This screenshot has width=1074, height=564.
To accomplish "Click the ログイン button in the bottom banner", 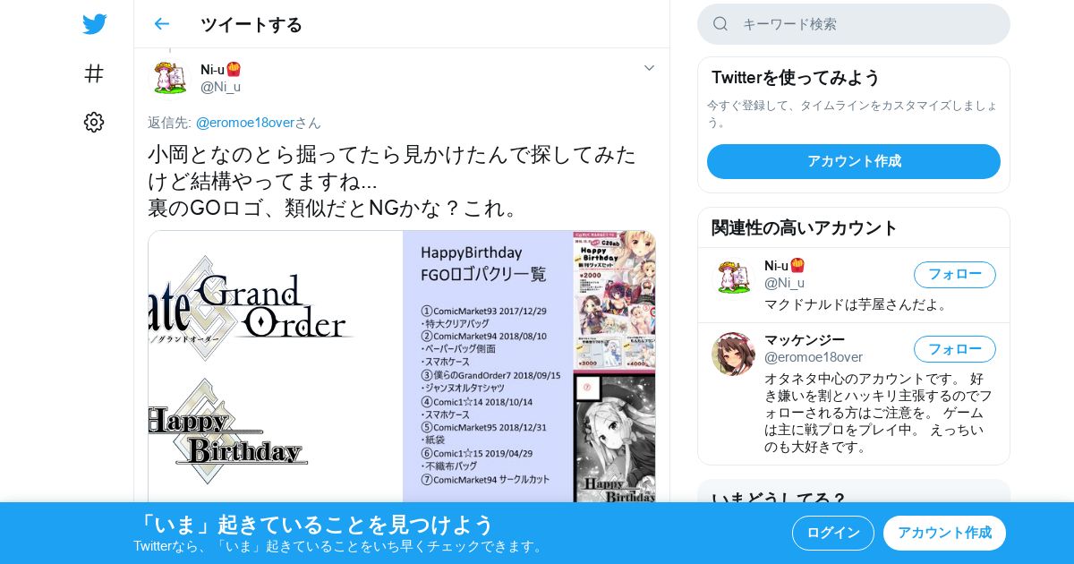I will [833, 533].
